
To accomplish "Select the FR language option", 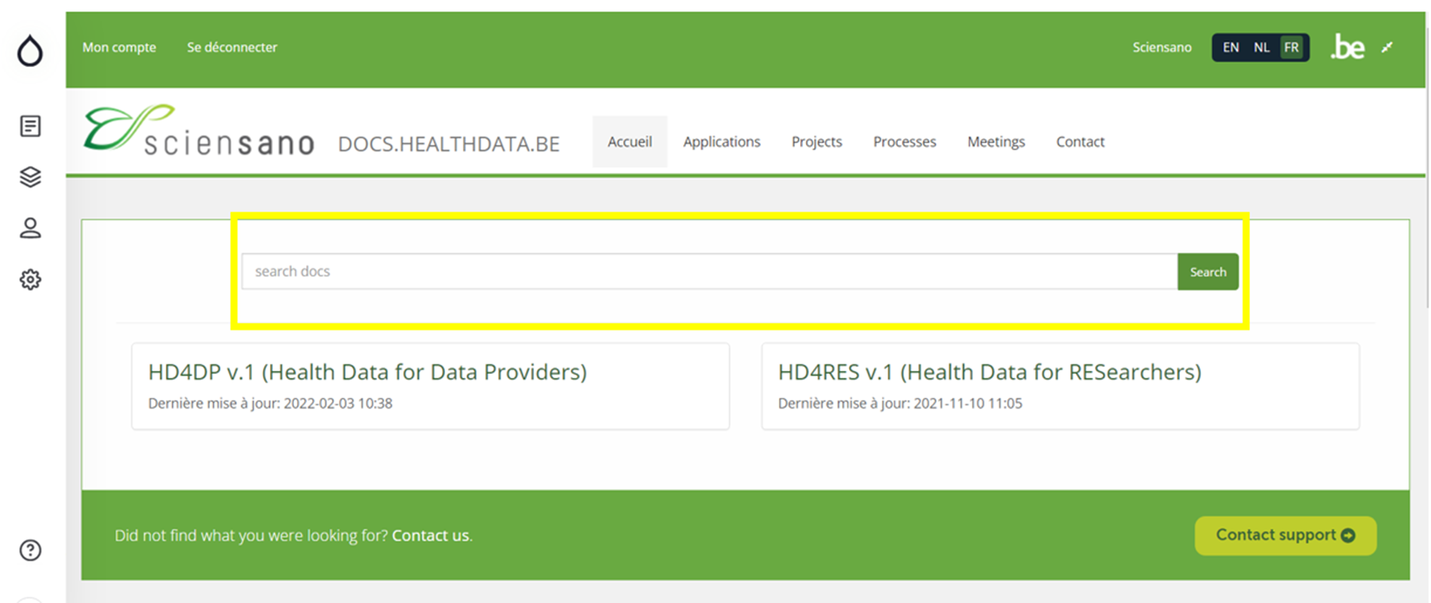I will [x=1292, y=47].
